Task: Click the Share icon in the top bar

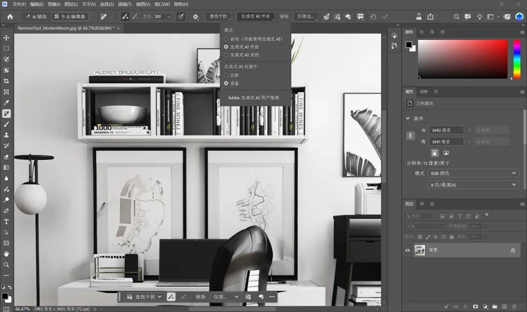Action: pyautogui.click(x=430, y=17)
